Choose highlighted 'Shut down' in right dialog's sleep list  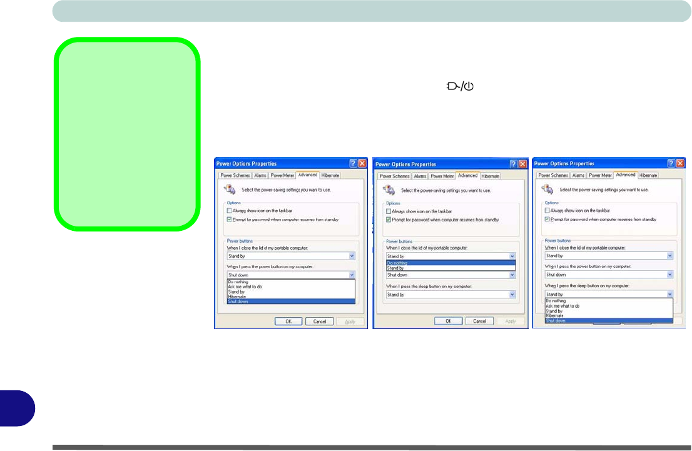(x=609, y=321)
